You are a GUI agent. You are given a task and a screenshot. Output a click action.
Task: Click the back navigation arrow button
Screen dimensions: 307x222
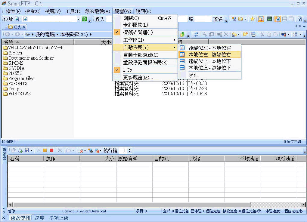[x=8, y=35]
